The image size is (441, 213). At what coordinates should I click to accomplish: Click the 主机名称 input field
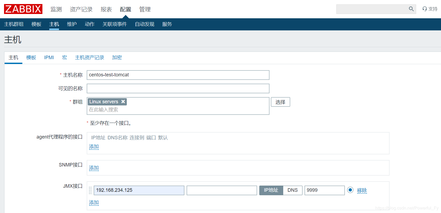[x=178, y=75]
